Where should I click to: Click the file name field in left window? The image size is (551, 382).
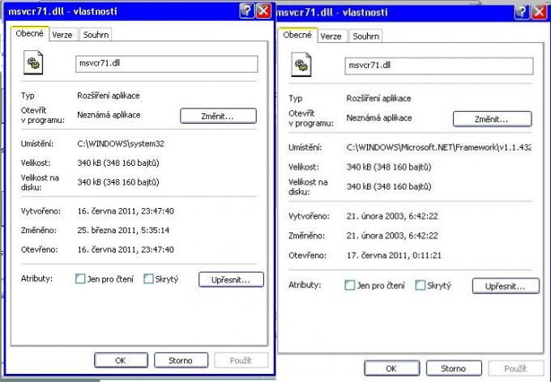coord(167,64)
